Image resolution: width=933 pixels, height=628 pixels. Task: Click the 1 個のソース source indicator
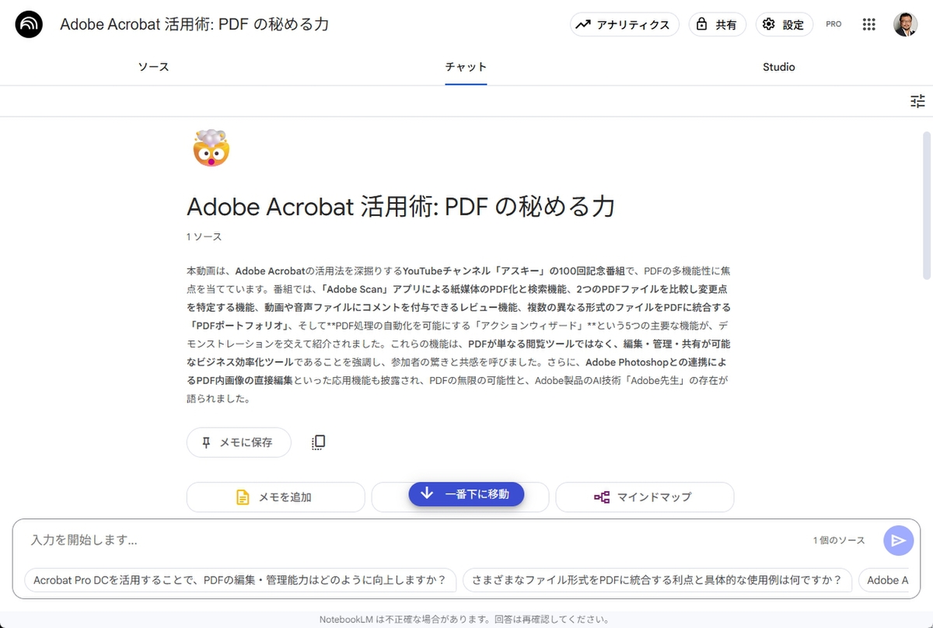point(839,540)
